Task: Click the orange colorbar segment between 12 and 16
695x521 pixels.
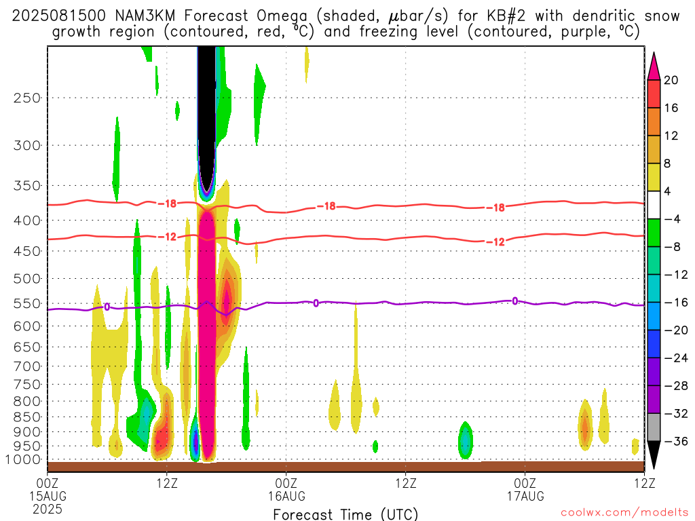Action: (x=654, y=122)
